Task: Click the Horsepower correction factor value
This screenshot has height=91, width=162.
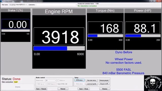Action: 97,4
